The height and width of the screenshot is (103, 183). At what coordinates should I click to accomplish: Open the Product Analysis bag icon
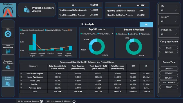[8, 83]
